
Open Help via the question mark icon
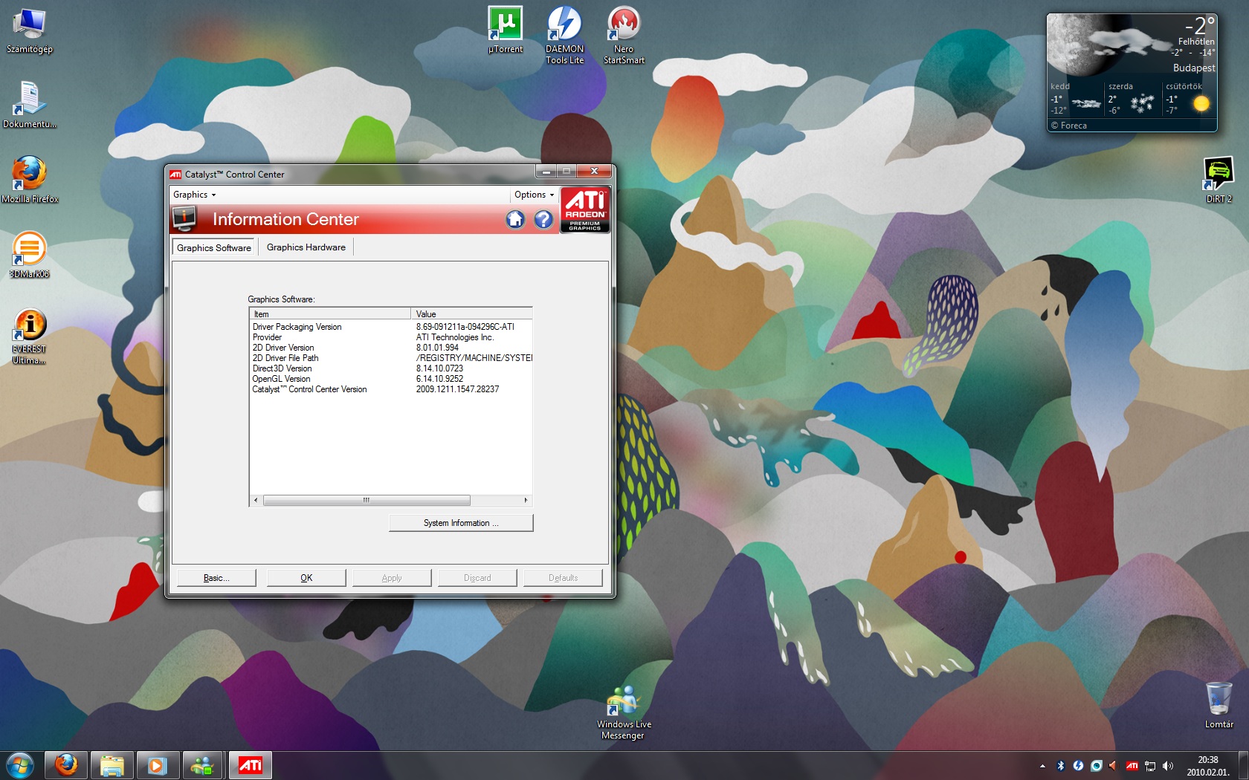[x=543, y=219]
